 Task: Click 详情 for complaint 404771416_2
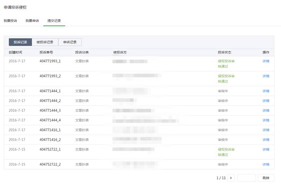(x=266, y=140)
